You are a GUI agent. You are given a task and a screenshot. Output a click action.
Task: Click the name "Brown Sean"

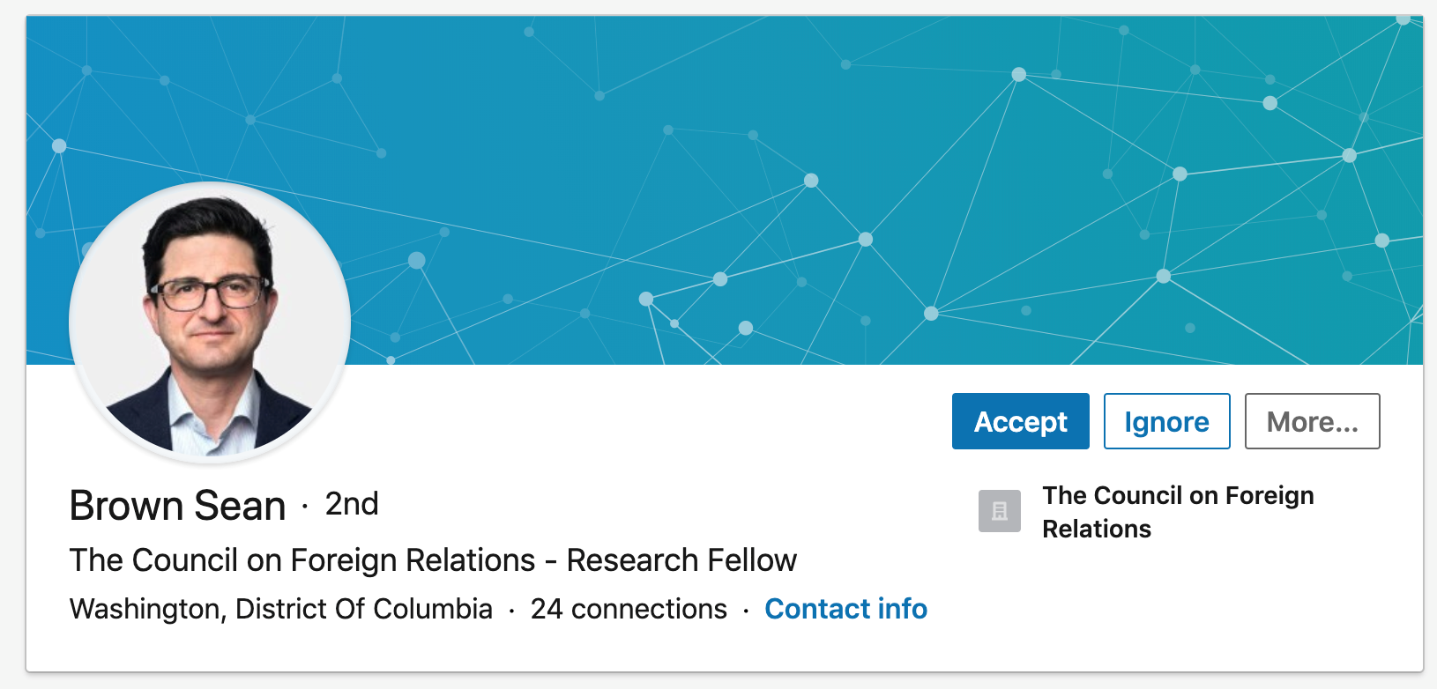pyautogui.click(x=177, y=505)
